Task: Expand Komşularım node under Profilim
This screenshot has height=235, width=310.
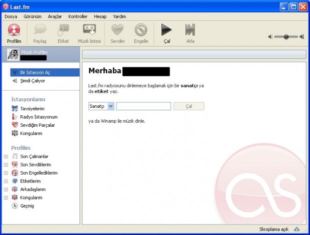Action: coord(6,198)
